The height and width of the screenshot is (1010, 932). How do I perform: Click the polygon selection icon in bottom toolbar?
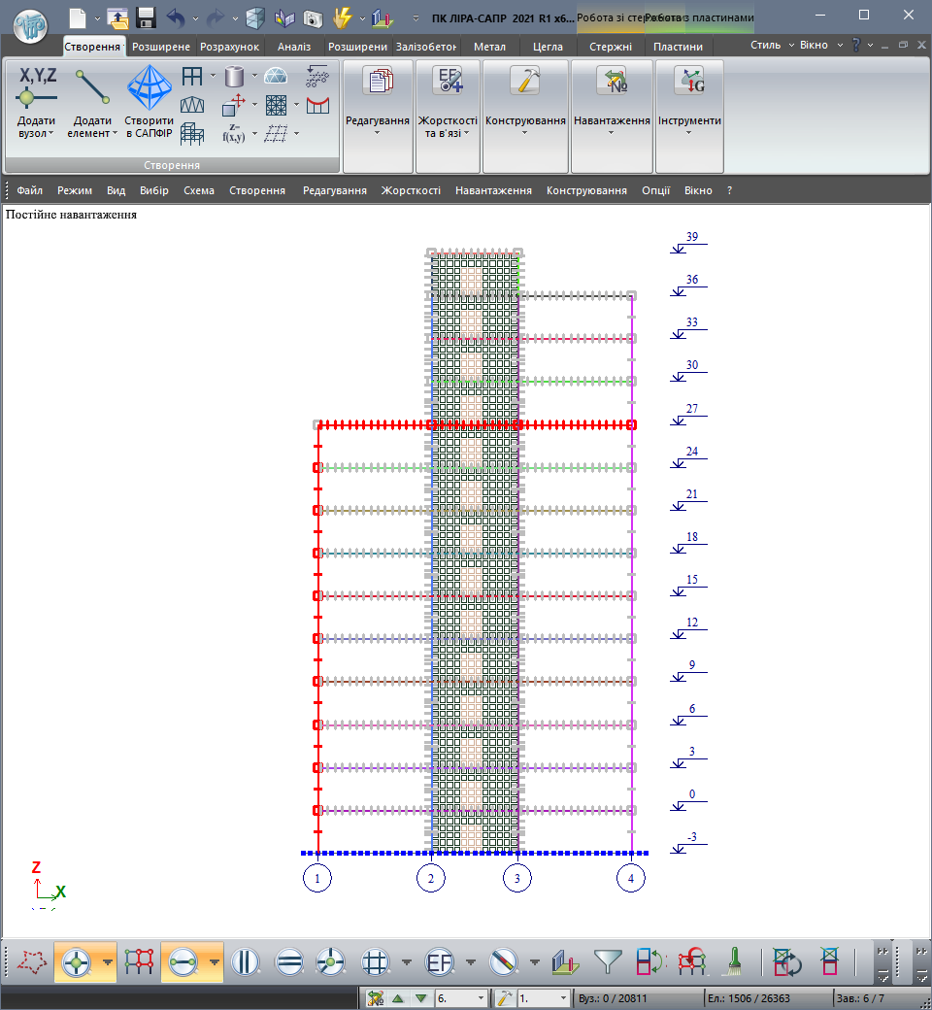pos(32,961)
